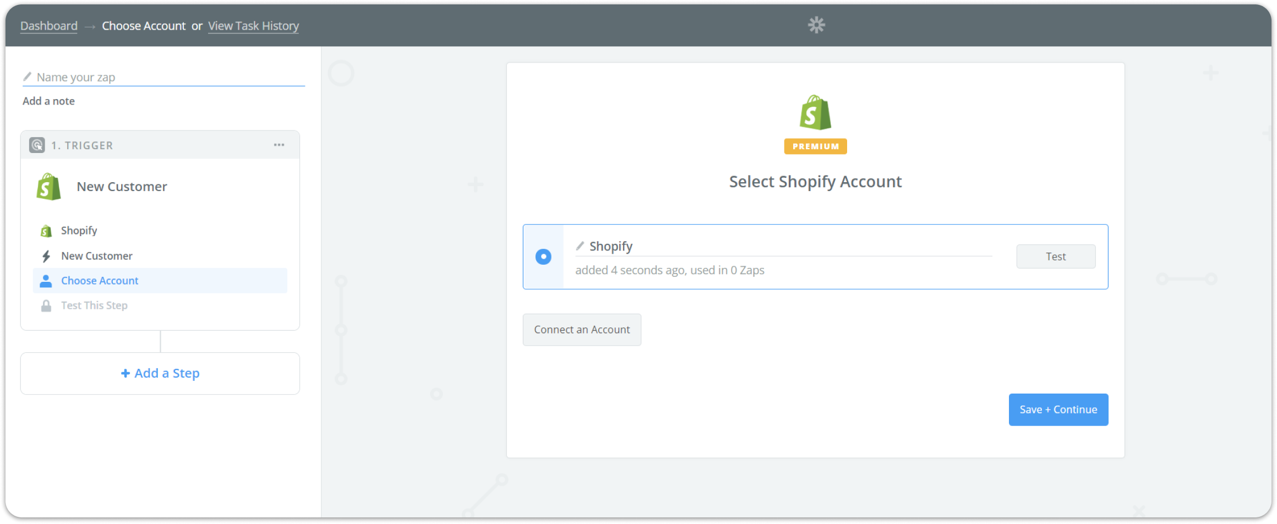The height and width of the screenshot is (524, 1277).
Task: Click the Test button for Shopify account
Action: 1056,256
